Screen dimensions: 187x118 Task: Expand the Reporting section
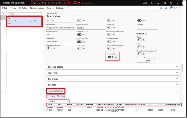113,73
